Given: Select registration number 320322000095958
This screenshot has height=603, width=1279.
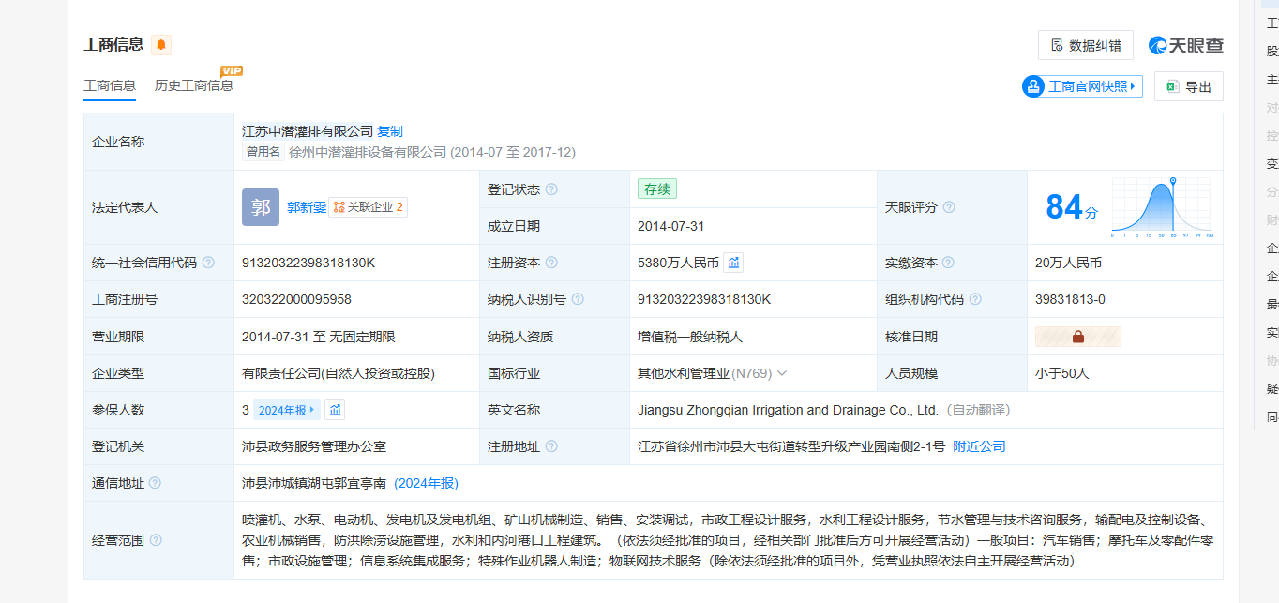Looking at the screenshot, I should tap(296, 299).
